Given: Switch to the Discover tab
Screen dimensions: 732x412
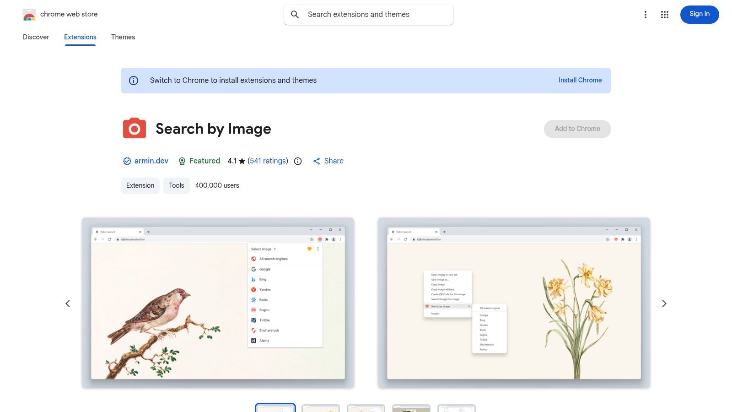Looking at the screenshot, I should point(36,37).
